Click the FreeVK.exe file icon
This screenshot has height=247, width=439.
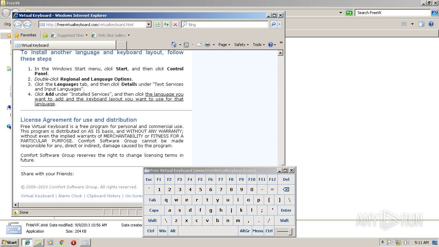coord(14,228)
